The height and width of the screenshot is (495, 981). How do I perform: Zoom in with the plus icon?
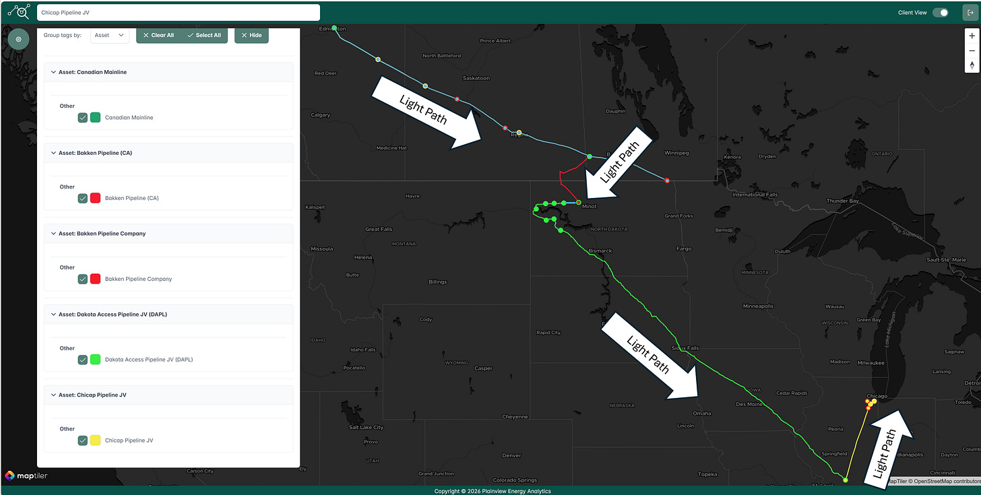pyautogui.click(x=972, y=37)
